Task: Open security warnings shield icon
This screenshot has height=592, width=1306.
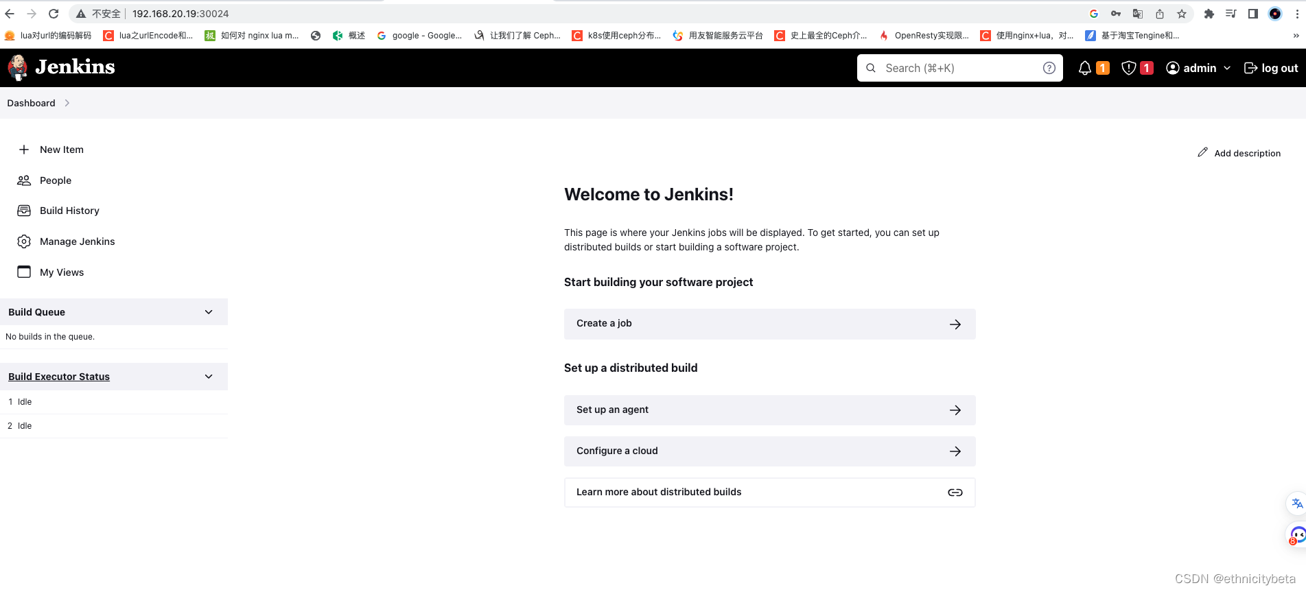Action: (1129, 68)
